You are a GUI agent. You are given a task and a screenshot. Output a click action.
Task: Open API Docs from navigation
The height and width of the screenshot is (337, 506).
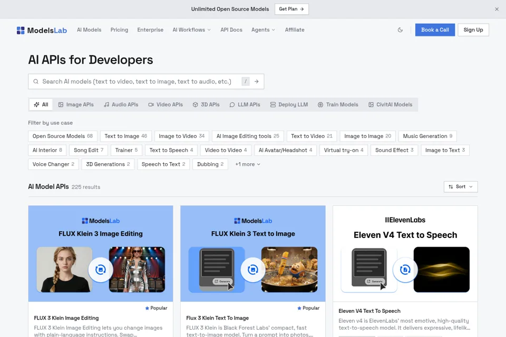click(x=231, y=30)
